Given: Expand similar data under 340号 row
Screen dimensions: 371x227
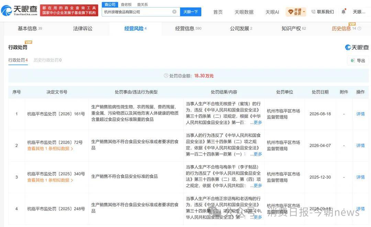Looking at the screenshot, I should click(x=50, y=180).
